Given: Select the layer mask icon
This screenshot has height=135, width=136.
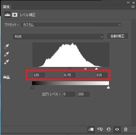Looking at the screenshot, I should pyautogui.click(x=15, y=15).
